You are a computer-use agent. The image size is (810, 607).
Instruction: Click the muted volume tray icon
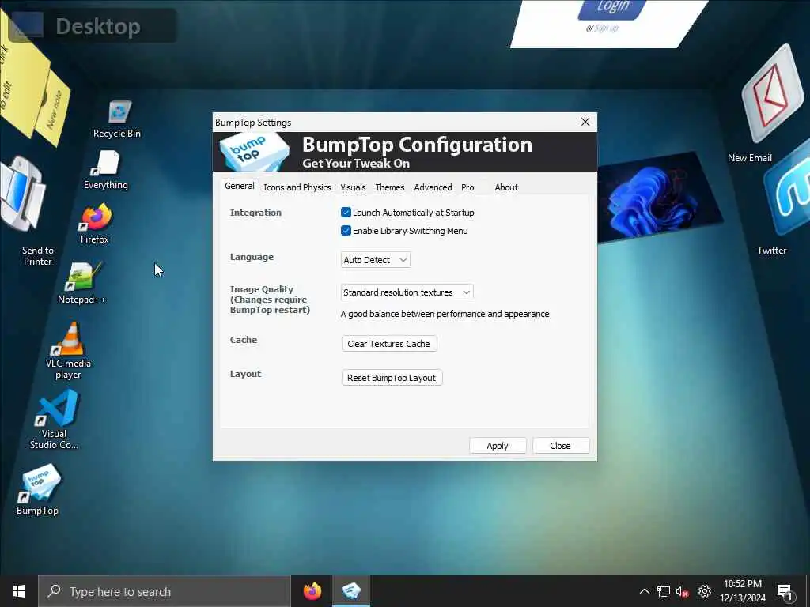[x=682, y=591]
